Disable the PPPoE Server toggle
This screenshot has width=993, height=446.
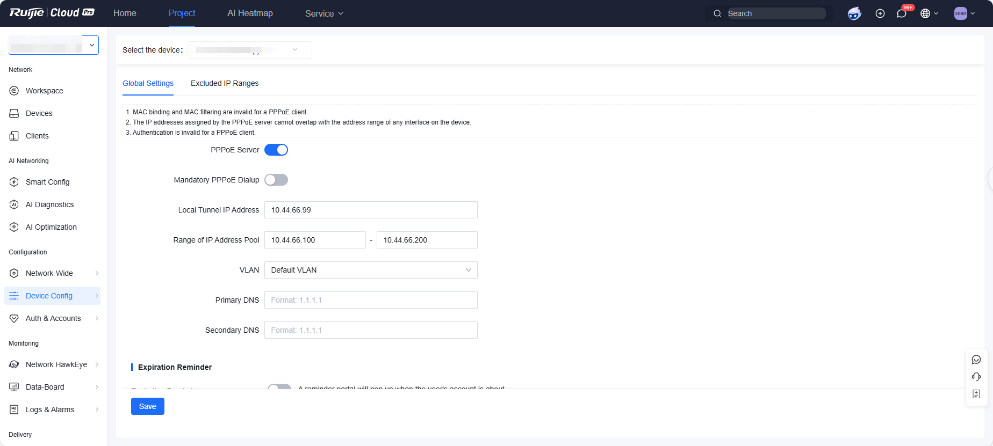click(276, 150)
